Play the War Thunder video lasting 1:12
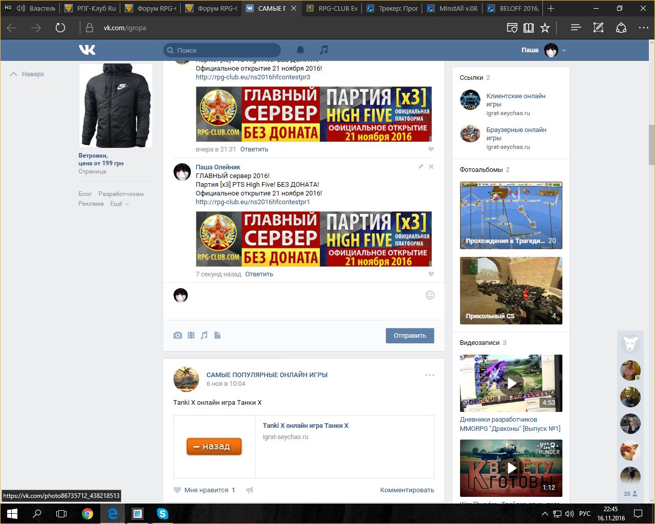This screenshot has height=524, width=655. click(511, 468)
